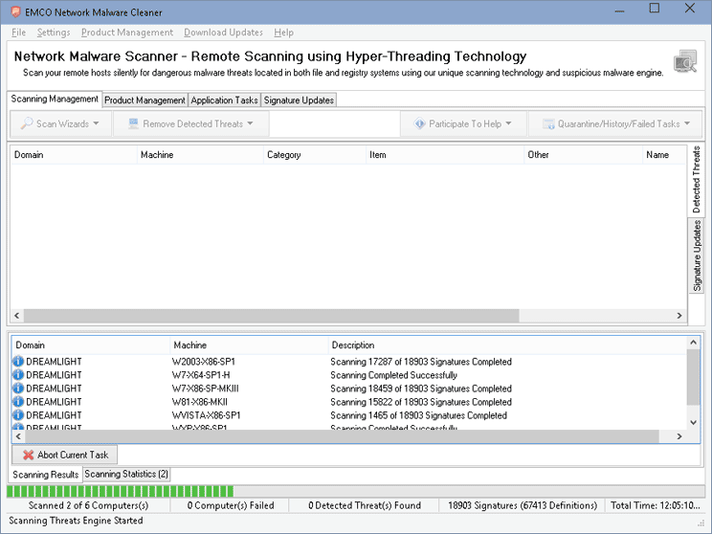Switch to Scanning Statistics (2) tab
Screen dimensions: 712x534
(126, 474)
